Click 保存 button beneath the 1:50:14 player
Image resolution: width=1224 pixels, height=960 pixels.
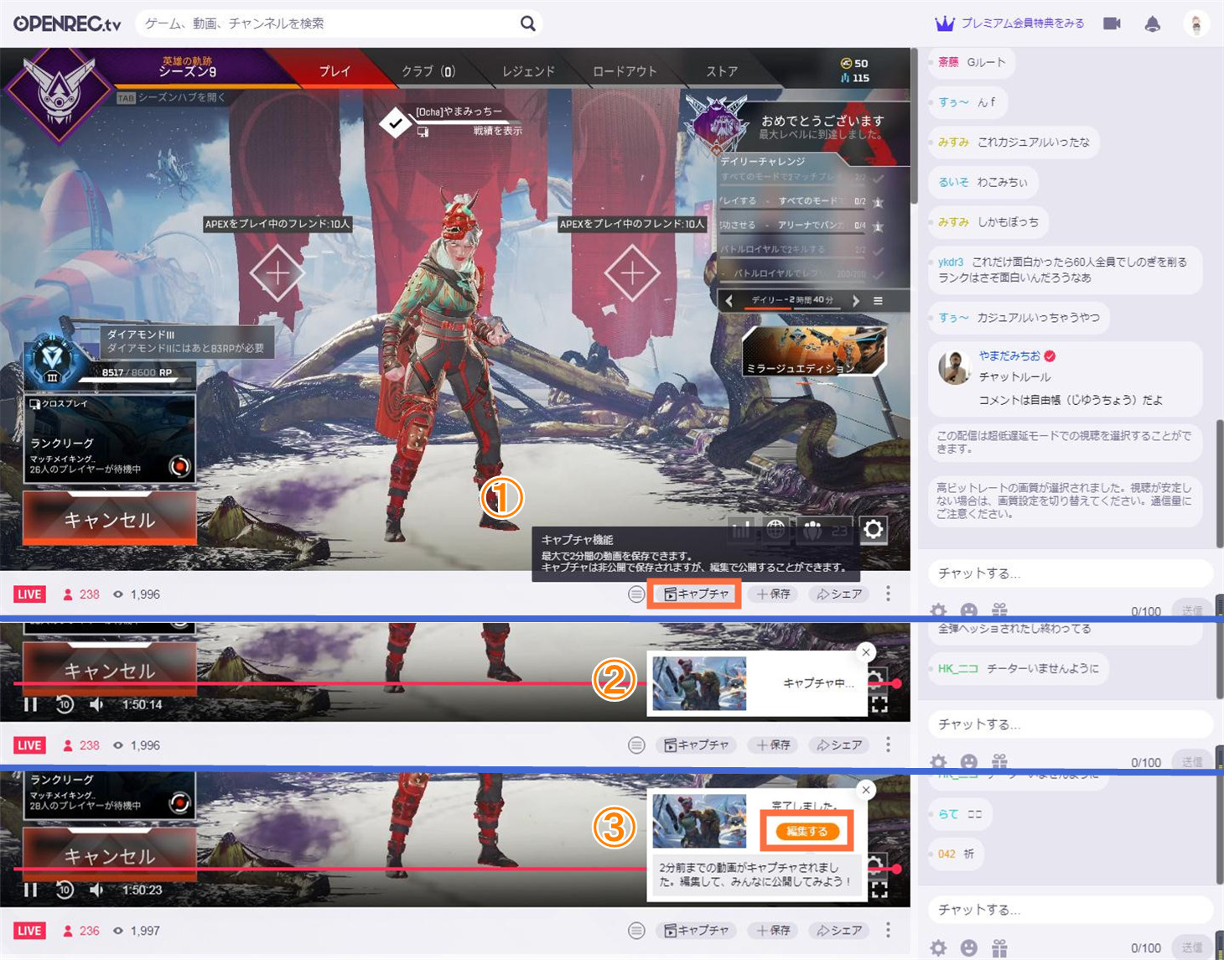[773, 745]
